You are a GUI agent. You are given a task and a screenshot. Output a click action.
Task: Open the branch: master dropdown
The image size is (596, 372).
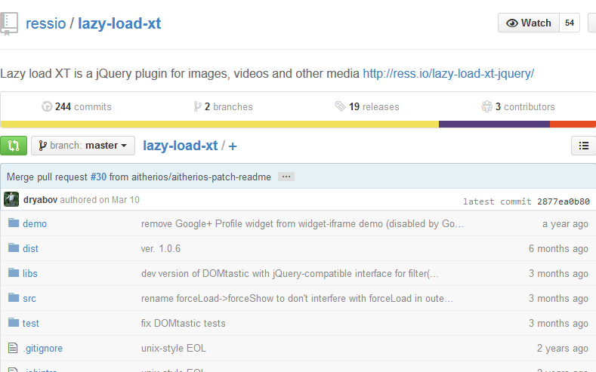(83, 146)
